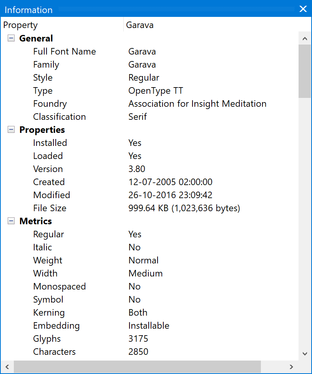Viewport: 312px width, 374px height.
Task: Select the Classification property label
Action: point(60,117)
